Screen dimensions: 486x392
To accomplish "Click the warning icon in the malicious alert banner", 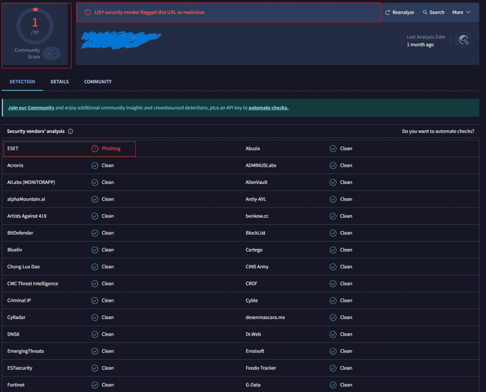I will pos(88,12).
